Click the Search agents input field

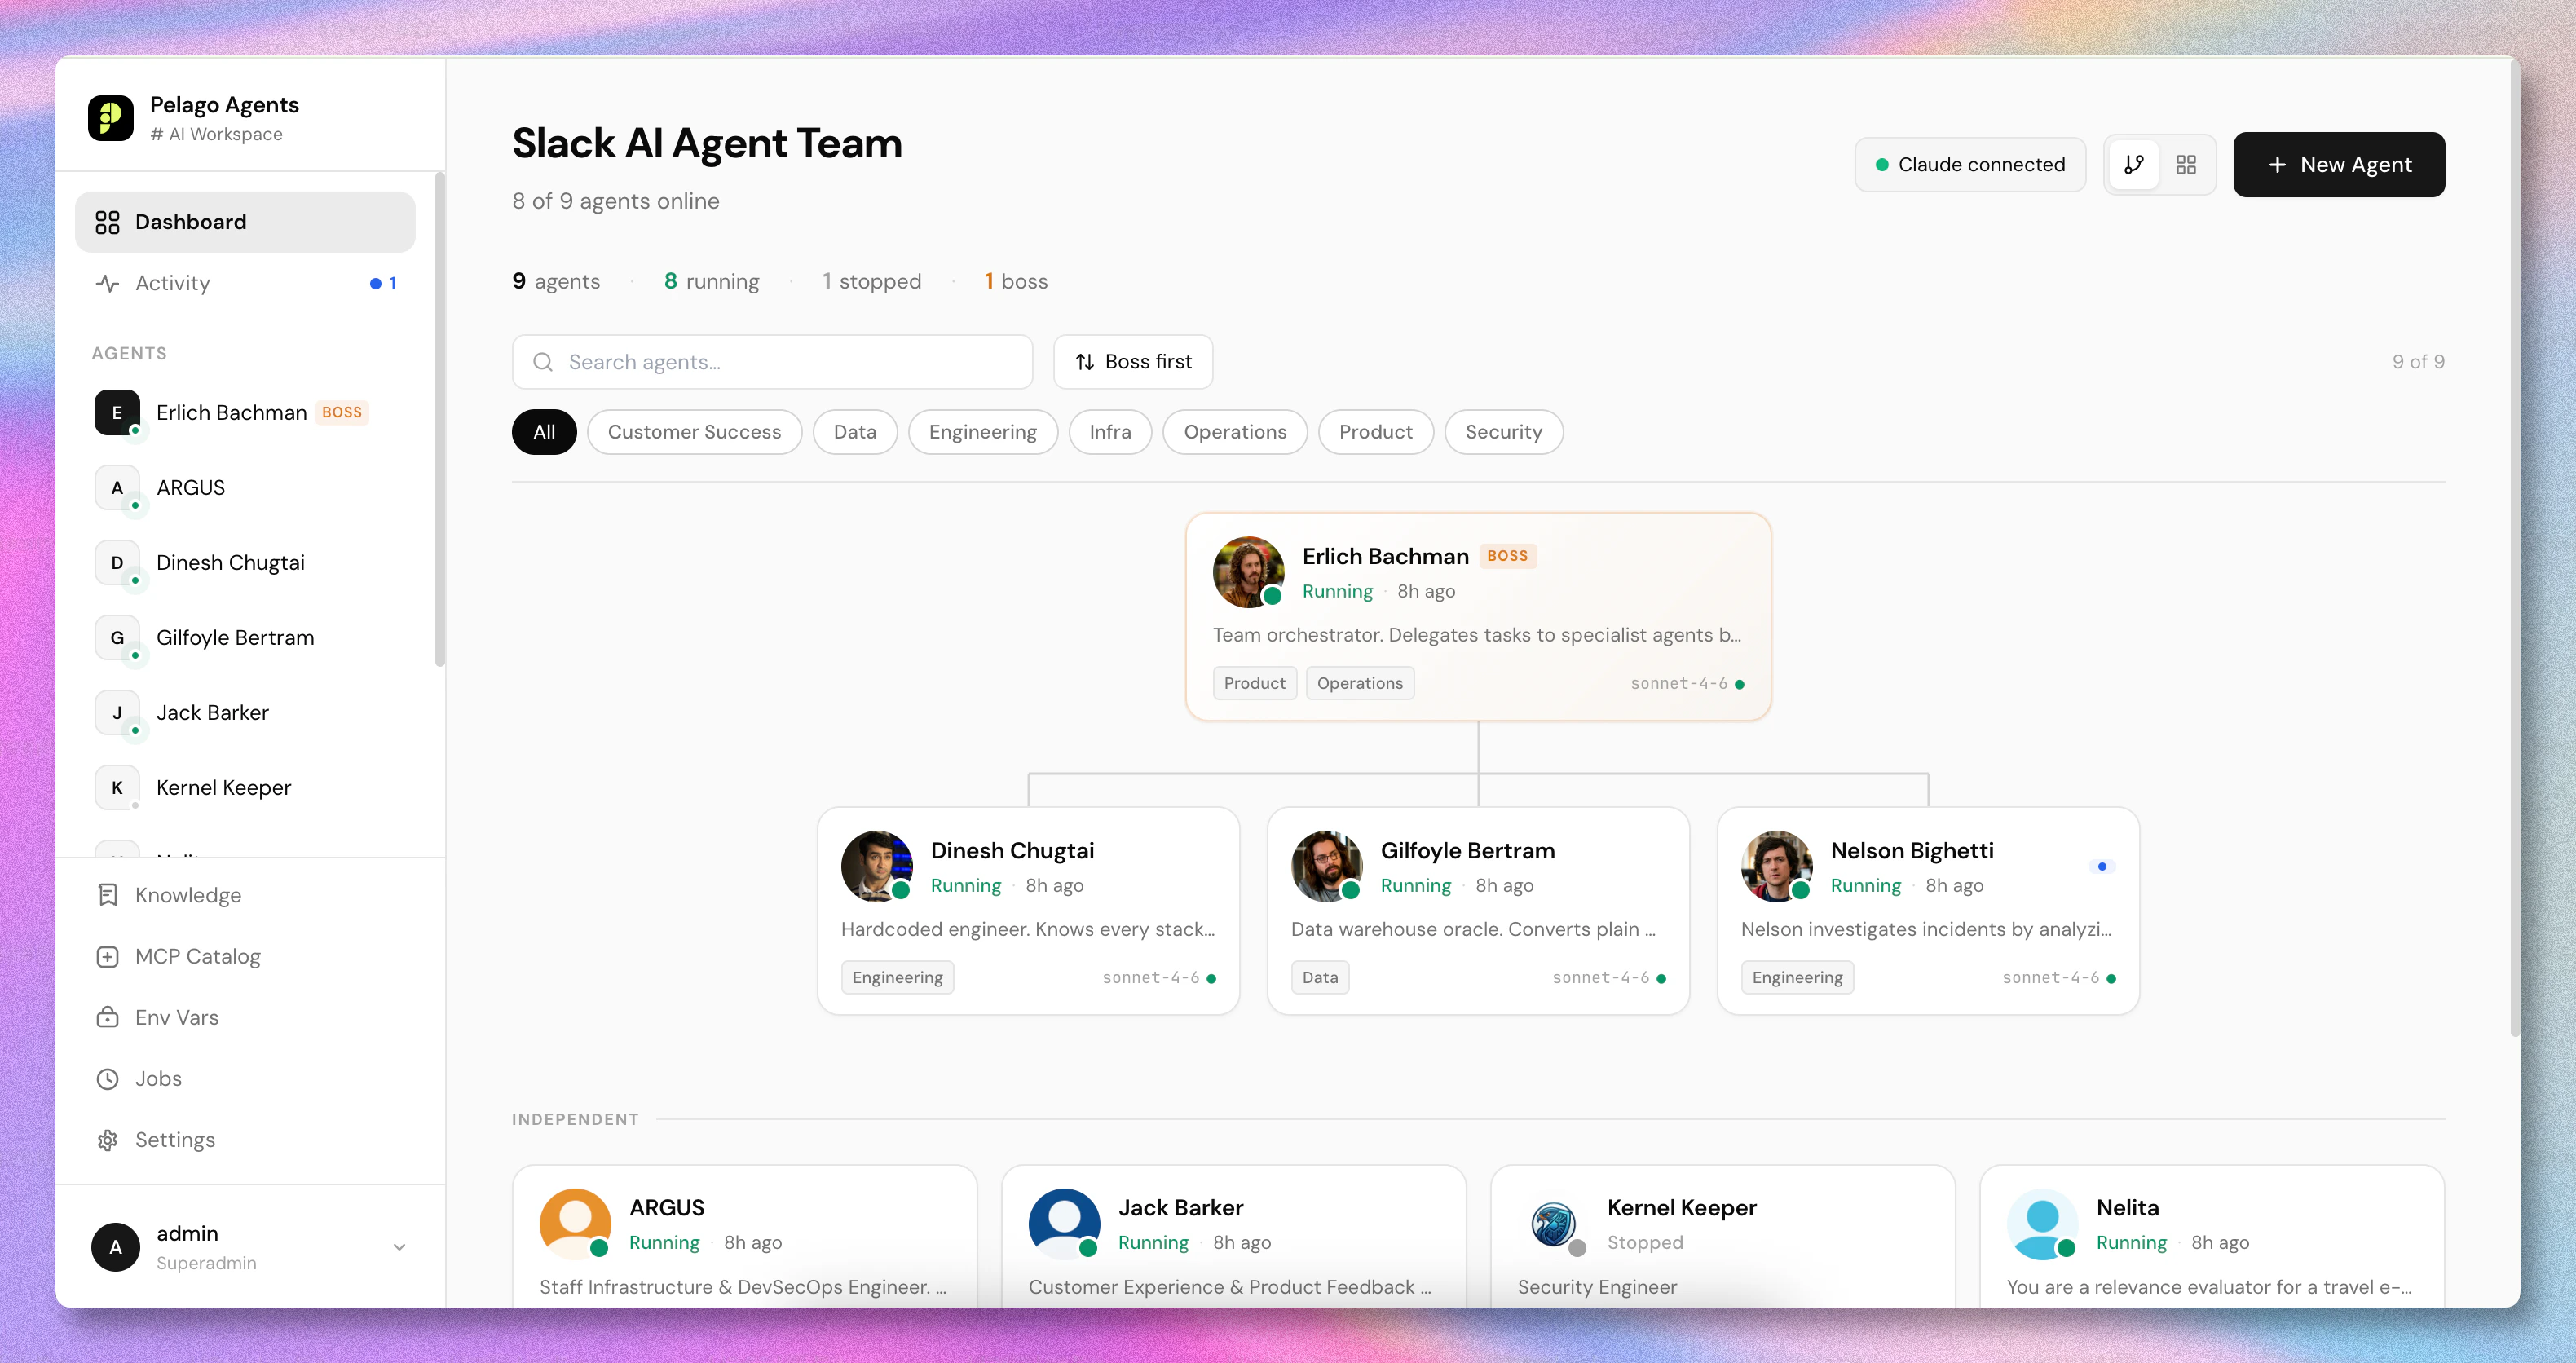772,362
